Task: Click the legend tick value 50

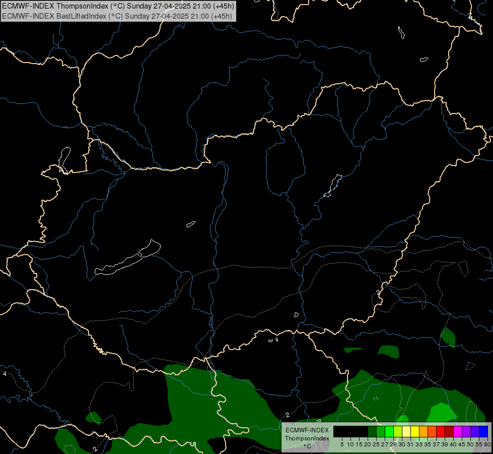Action: click(x=470, y=444)
